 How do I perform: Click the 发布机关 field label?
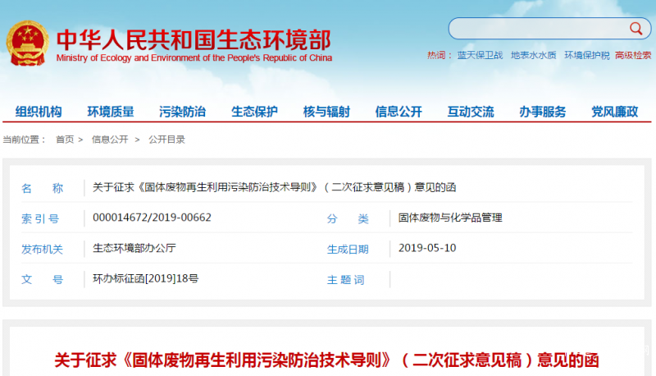coord(42,249)
